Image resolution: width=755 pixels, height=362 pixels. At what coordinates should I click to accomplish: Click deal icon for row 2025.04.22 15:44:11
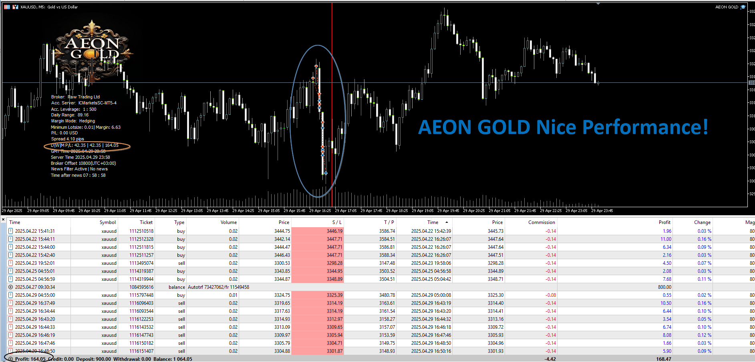point(11,239)
